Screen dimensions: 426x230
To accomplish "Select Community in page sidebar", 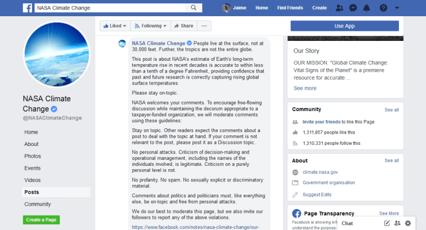I will pos(38,204).
